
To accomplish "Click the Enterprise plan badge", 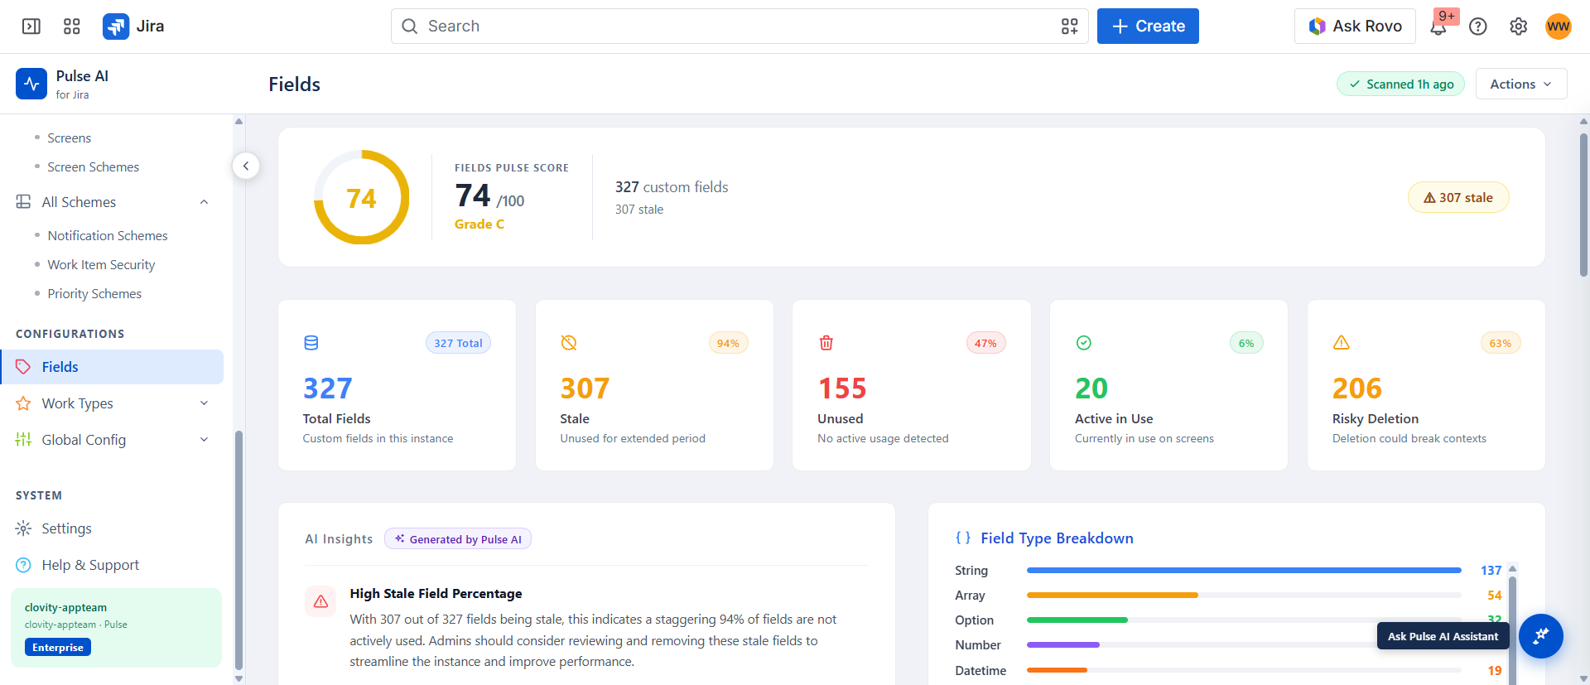I will click(58, 647).
